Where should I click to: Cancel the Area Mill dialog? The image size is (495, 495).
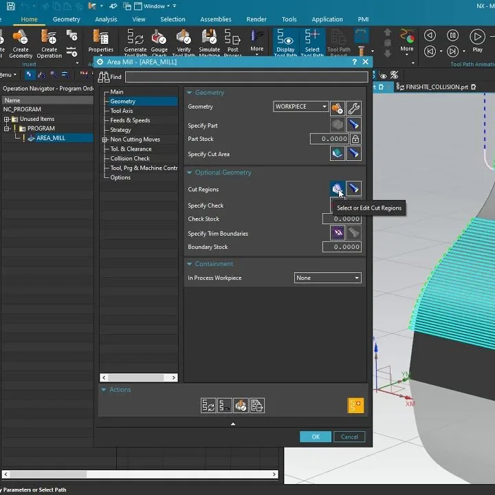tap(349, 437)
